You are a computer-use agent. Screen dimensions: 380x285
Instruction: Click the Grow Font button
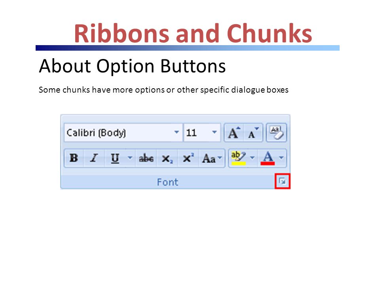[234, 133]
